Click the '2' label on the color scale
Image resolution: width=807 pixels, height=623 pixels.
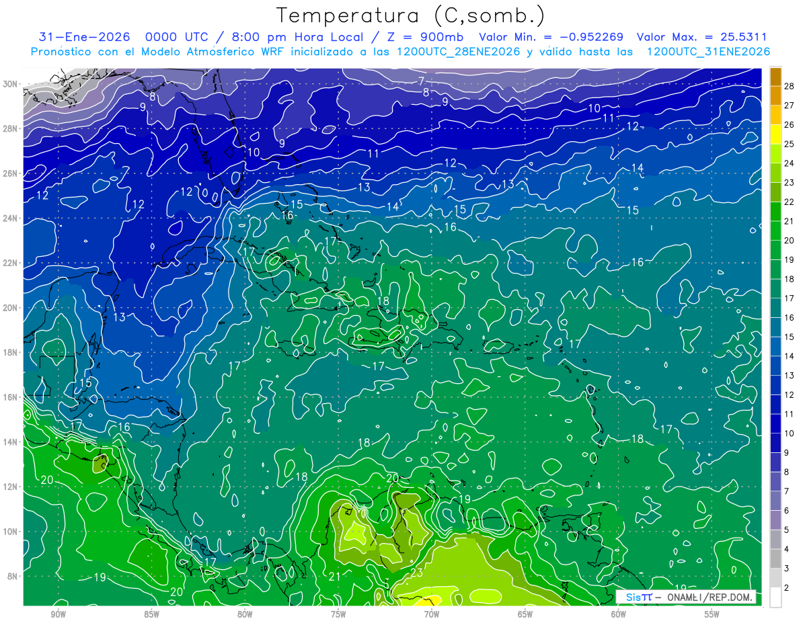[x=787, y=589]
